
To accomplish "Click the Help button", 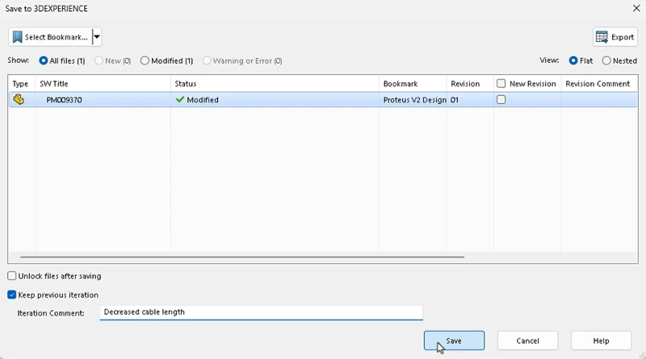I will click(601, 340).
